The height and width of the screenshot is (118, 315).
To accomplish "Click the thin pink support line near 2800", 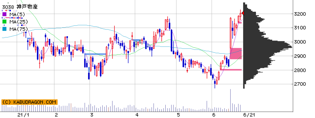I will pos(231,69).
